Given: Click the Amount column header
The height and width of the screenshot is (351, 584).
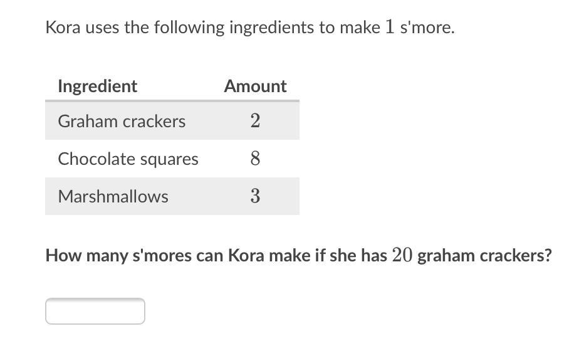Looking at the screenshot, I should click(255, 86).
